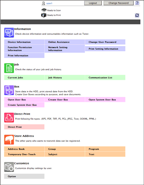Open Program under Store Address

(x=105, y=149)
